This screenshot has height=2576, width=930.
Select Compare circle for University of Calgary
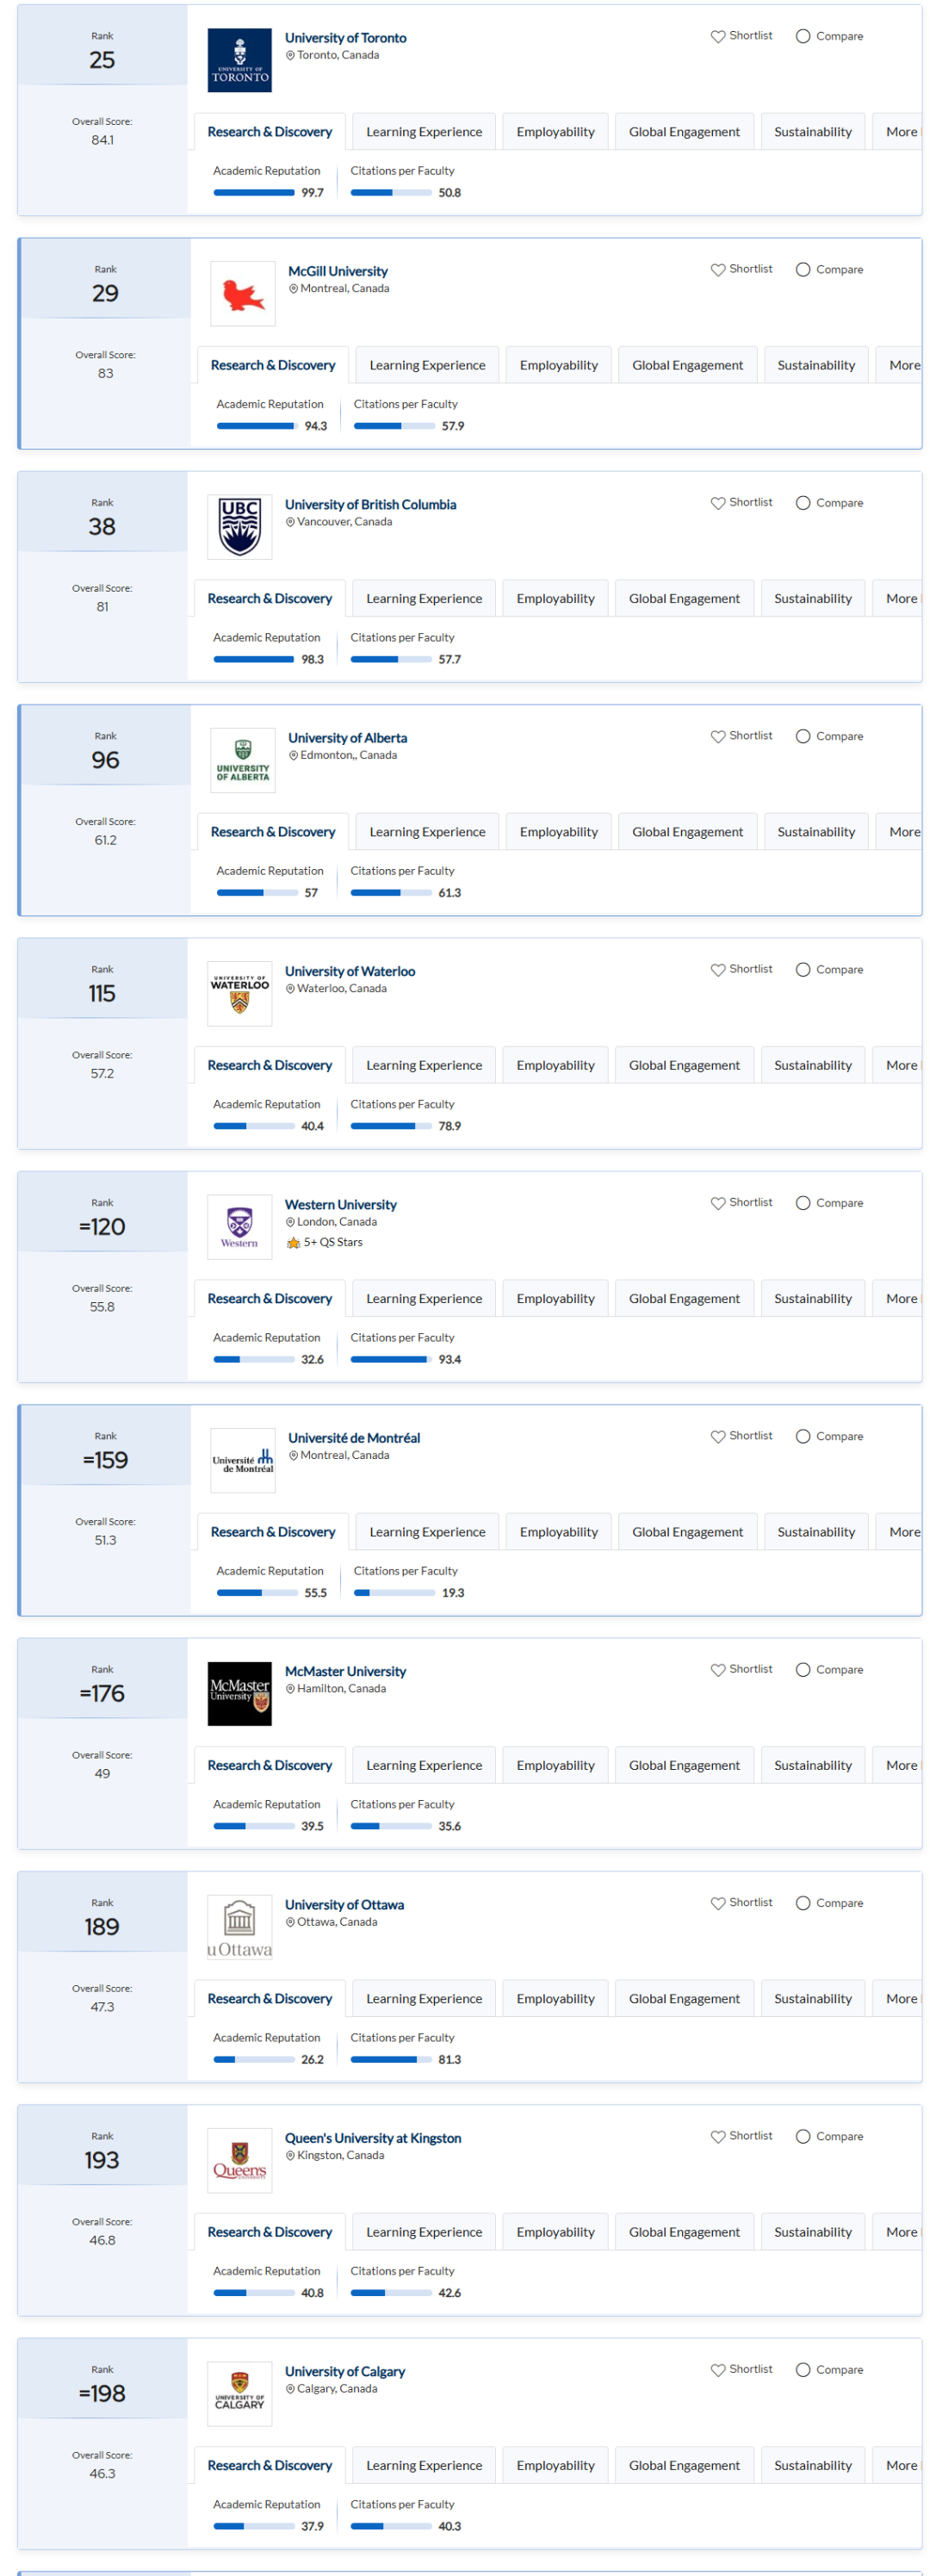pyautogui.click(x=803, y=2370)
